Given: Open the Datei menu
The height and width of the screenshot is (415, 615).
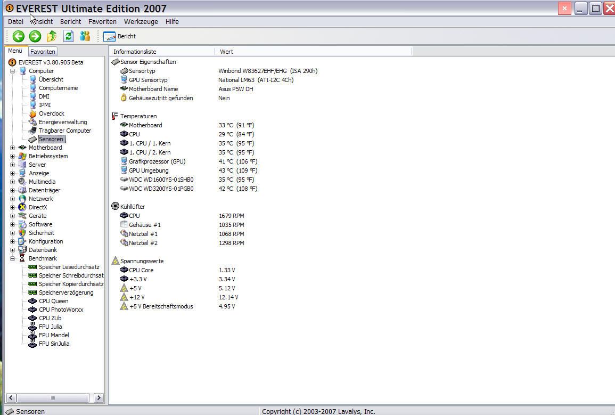Looking at the screenshot, I should point(15,21).
